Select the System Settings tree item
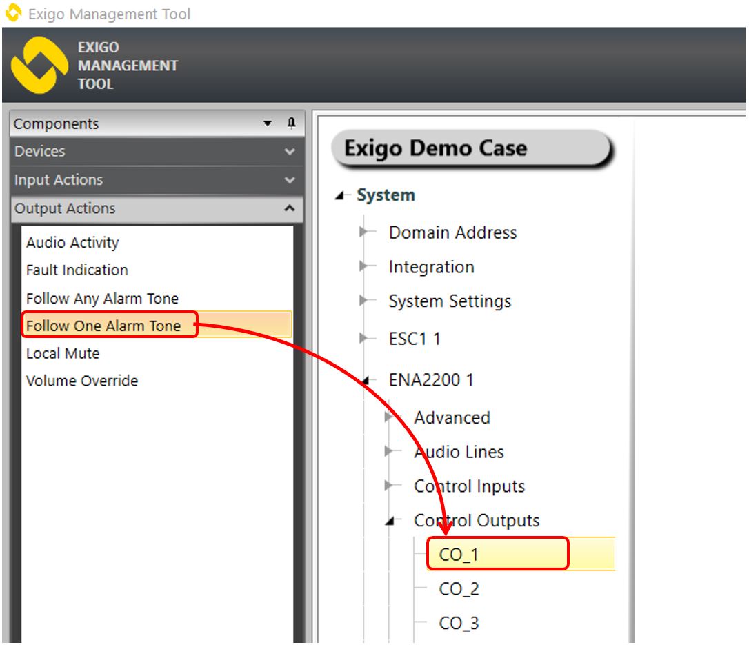This screenshot has height=645, width=749. pyautogui.click(x=450, y=301)
